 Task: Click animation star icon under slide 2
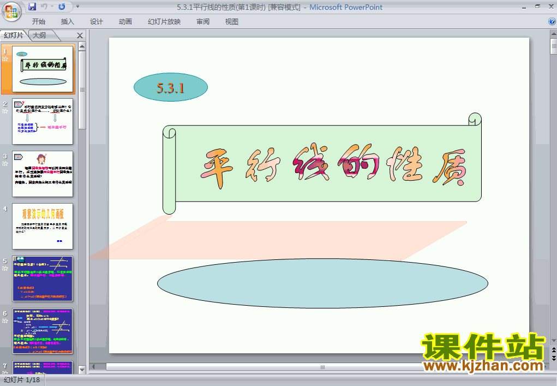pyautogui.click(x=5, y=111)
